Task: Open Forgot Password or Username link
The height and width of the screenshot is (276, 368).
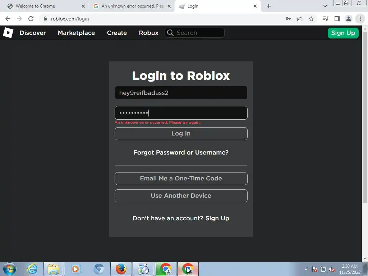Action: click(181, 152)
